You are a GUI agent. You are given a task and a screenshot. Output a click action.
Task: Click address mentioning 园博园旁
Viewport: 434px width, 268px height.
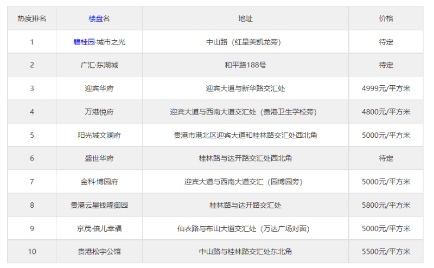[x=243, y=182]
